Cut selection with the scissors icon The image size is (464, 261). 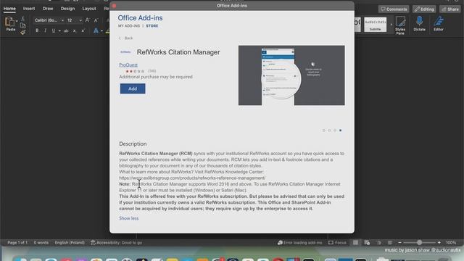coord(22,19)
